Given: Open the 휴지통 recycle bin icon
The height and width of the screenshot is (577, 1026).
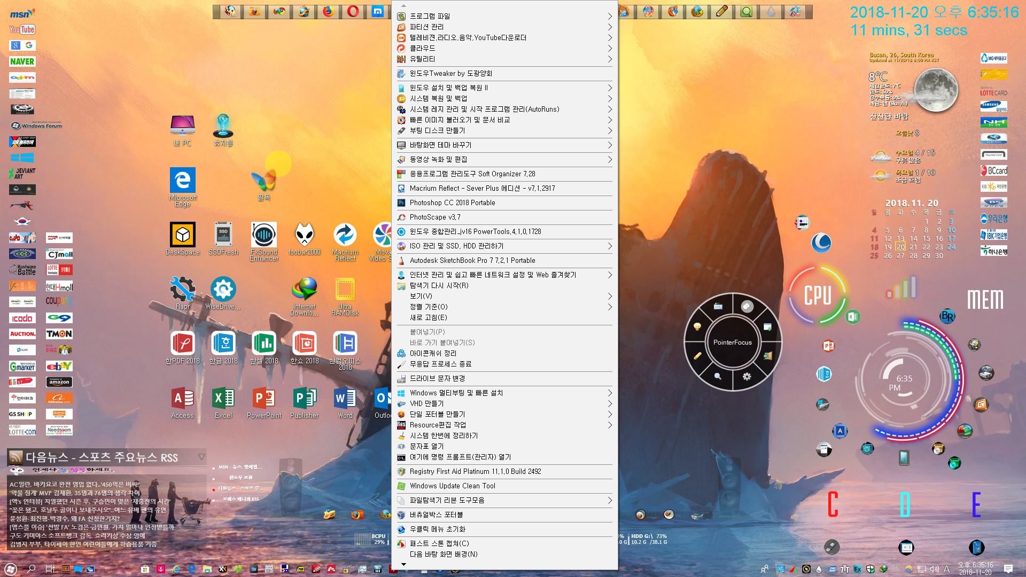Looking at the screenshot, I should (223, 130).
